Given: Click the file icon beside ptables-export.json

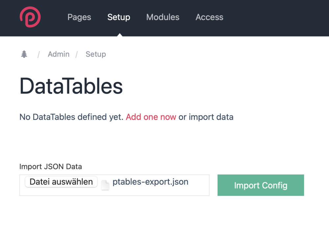Looking at the screenshot, I should (x=105, y=185).
